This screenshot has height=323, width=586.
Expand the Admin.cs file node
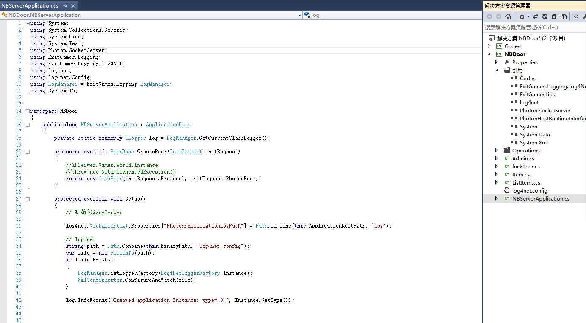click(497, 158)
